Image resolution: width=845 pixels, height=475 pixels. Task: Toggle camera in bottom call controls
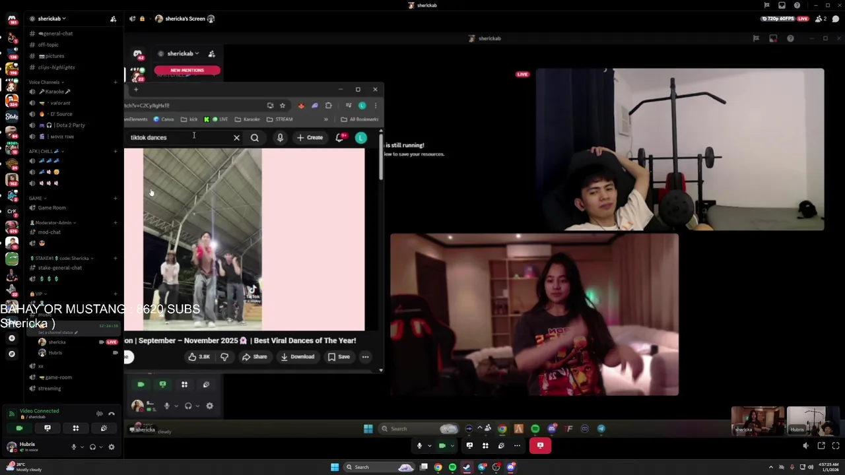pos(442,445)
